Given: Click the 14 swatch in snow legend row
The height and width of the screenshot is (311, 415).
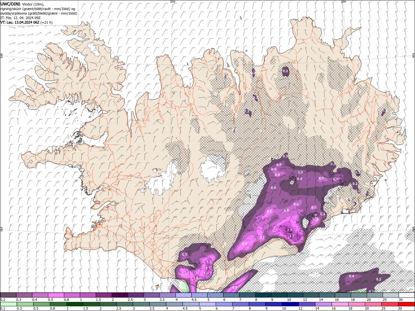Looking at the screenshot, I should click(327, 295).
